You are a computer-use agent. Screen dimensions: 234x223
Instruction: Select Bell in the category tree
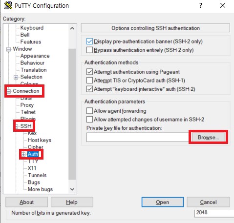[x=25, y=35]
